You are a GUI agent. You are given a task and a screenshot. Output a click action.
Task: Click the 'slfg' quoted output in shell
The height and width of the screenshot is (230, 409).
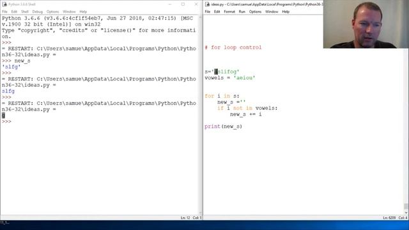(12, 66)
